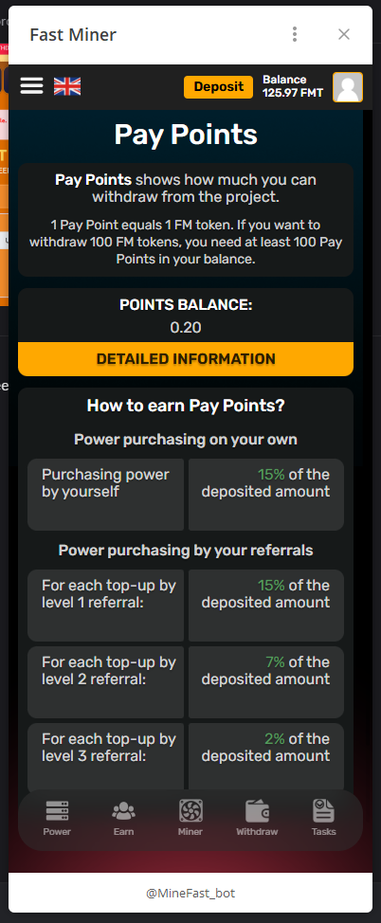Open the Withdraw wallet icon
This screenshot has height=923, width=381.
click(258, 811)
